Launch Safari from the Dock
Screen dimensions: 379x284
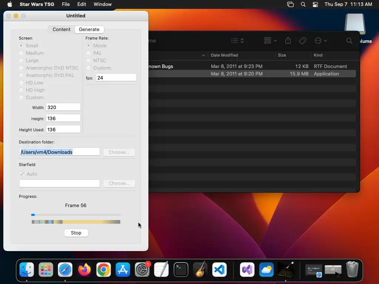65,270
